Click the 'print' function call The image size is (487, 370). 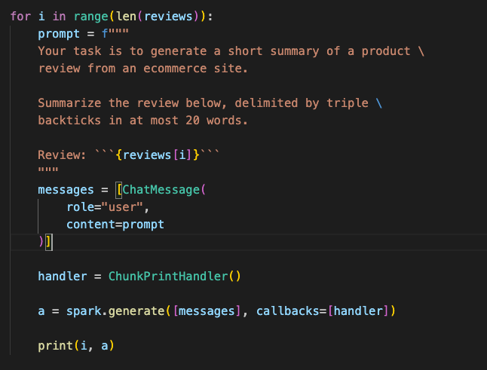point(55,345)
